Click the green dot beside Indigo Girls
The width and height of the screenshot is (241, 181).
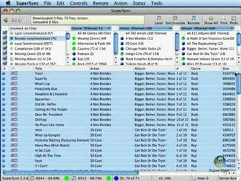pos(122,54)
